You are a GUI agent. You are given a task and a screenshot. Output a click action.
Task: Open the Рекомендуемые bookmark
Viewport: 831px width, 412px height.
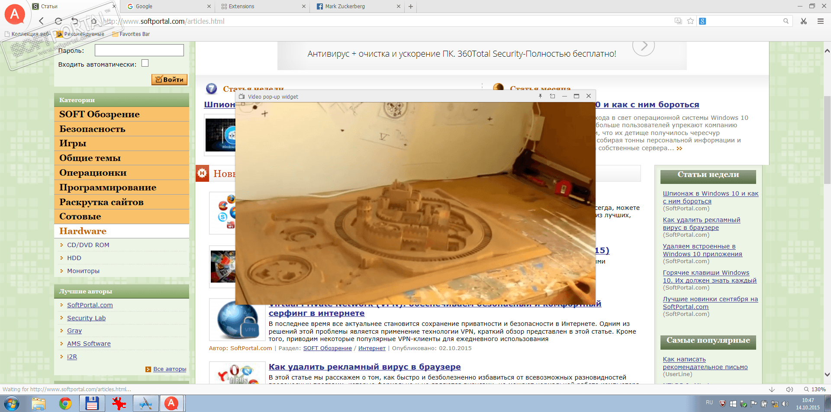coord(81,34)
